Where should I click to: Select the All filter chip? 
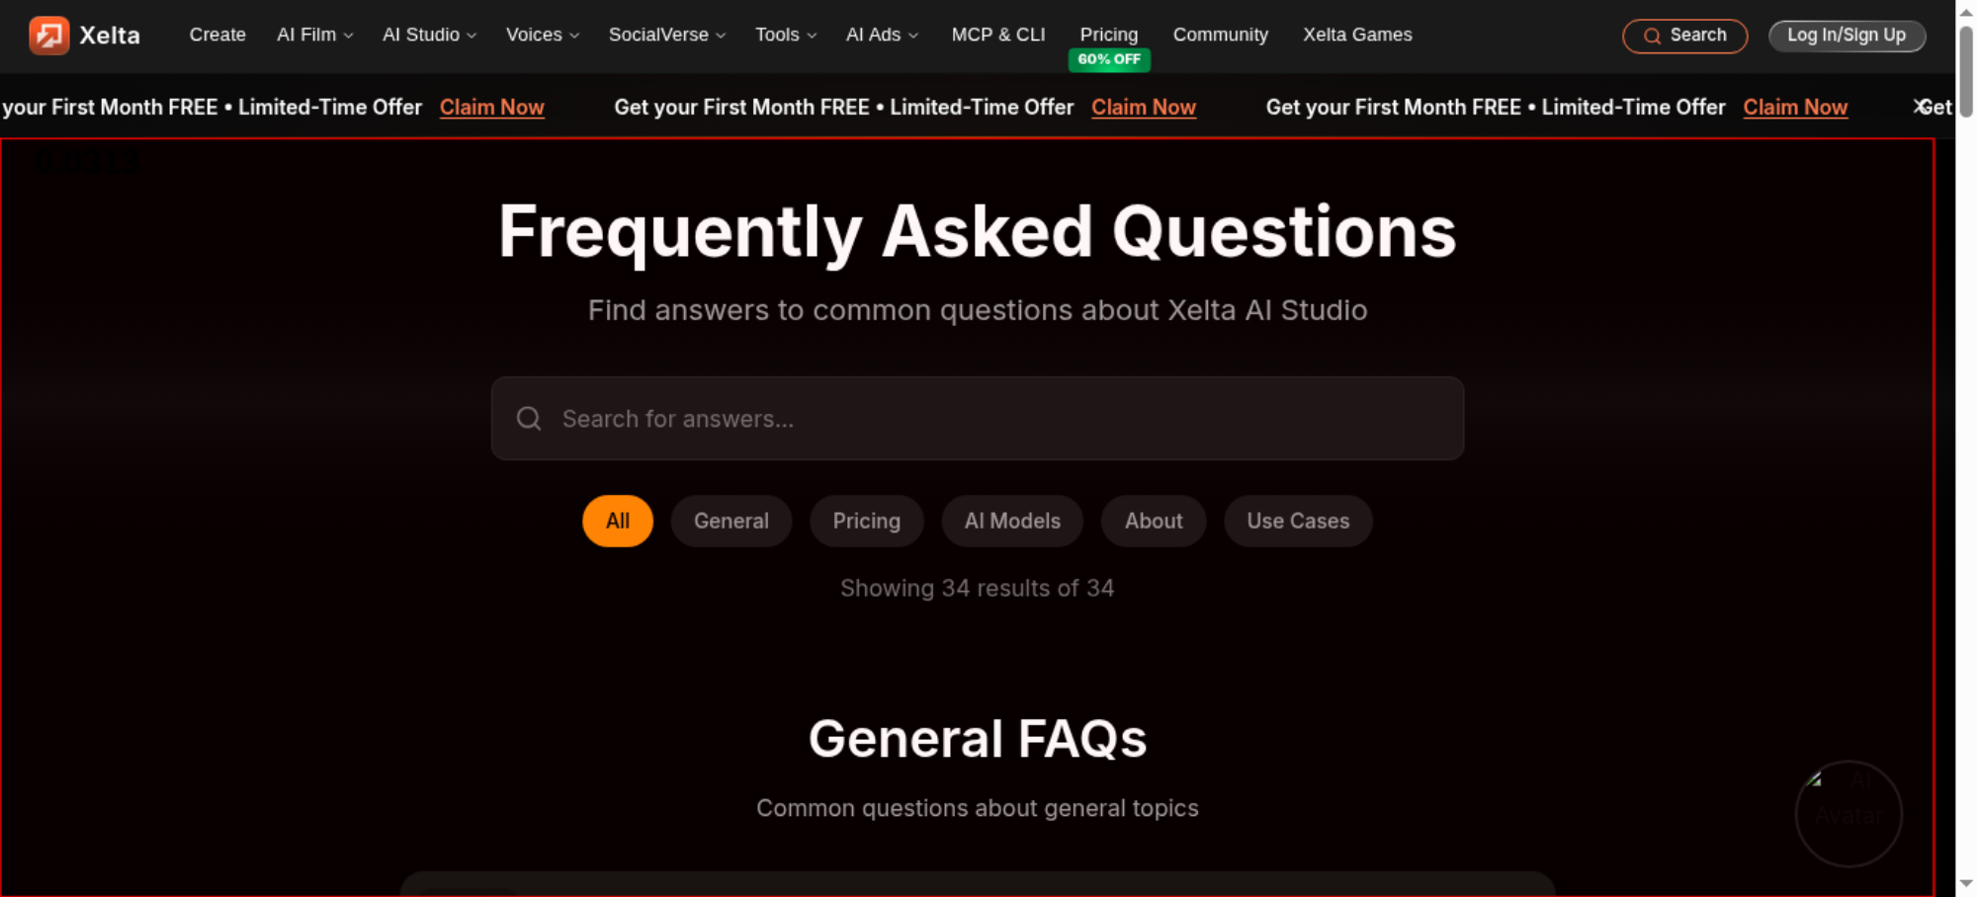[618, 521]
